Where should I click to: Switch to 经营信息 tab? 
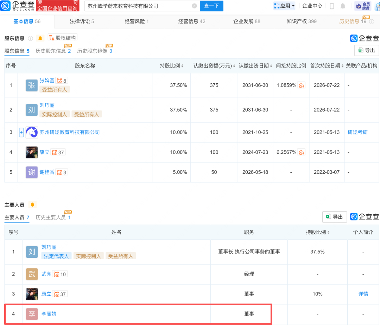(x=192, y=21)
